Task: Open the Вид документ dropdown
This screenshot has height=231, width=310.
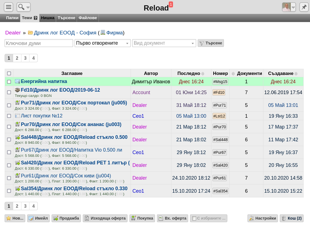Action: tap(164, 43)
